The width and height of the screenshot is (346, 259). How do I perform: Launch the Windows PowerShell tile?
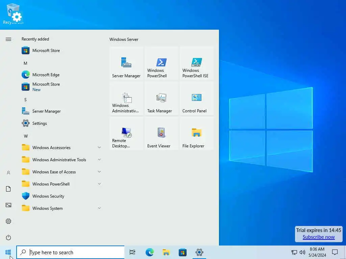161,63
